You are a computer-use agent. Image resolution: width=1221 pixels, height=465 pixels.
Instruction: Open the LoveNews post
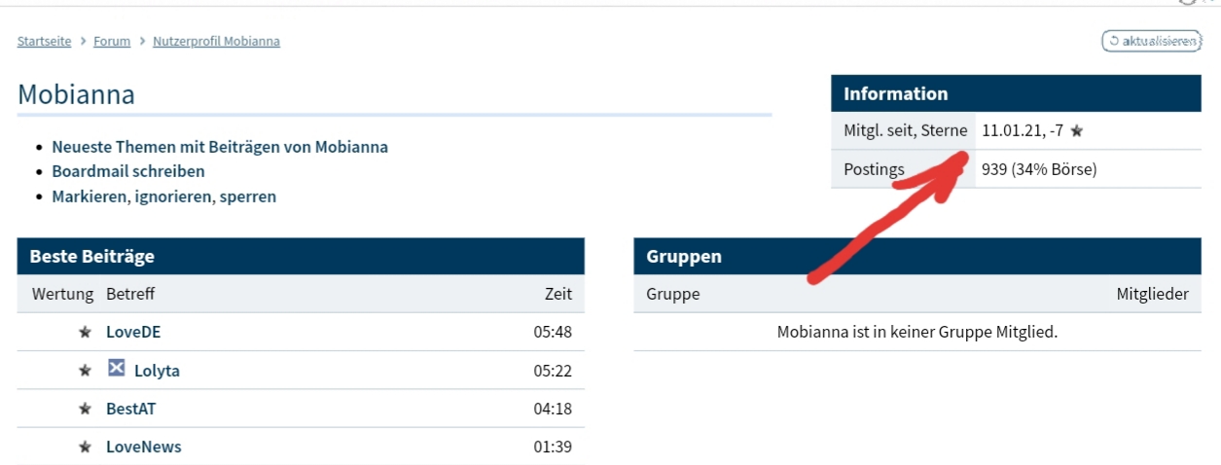pos(143,447)
